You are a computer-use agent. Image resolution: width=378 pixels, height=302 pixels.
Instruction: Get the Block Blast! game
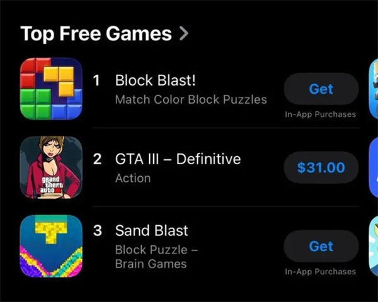click(321, 89)
